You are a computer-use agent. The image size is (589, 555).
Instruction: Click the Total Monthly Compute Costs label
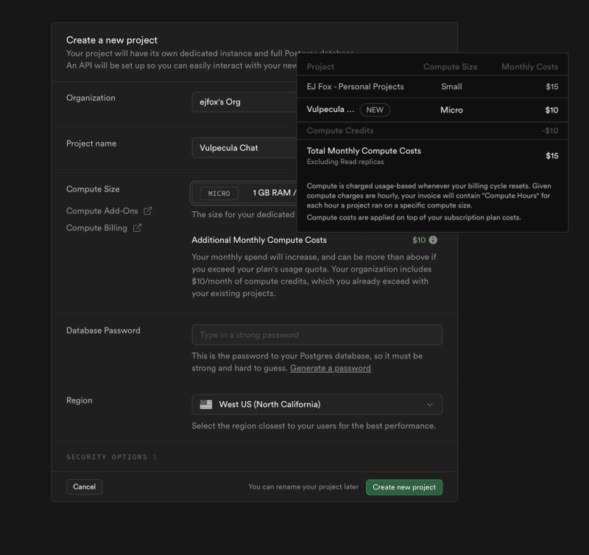[x=364, y=151]
